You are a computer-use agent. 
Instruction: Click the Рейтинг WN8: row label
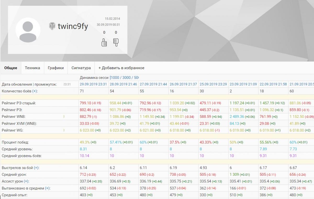click(13, 117)
